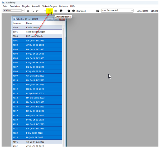160x150 pixels.
Task: Click the four-squares icon beside company selector
Action: click(98, 11)
